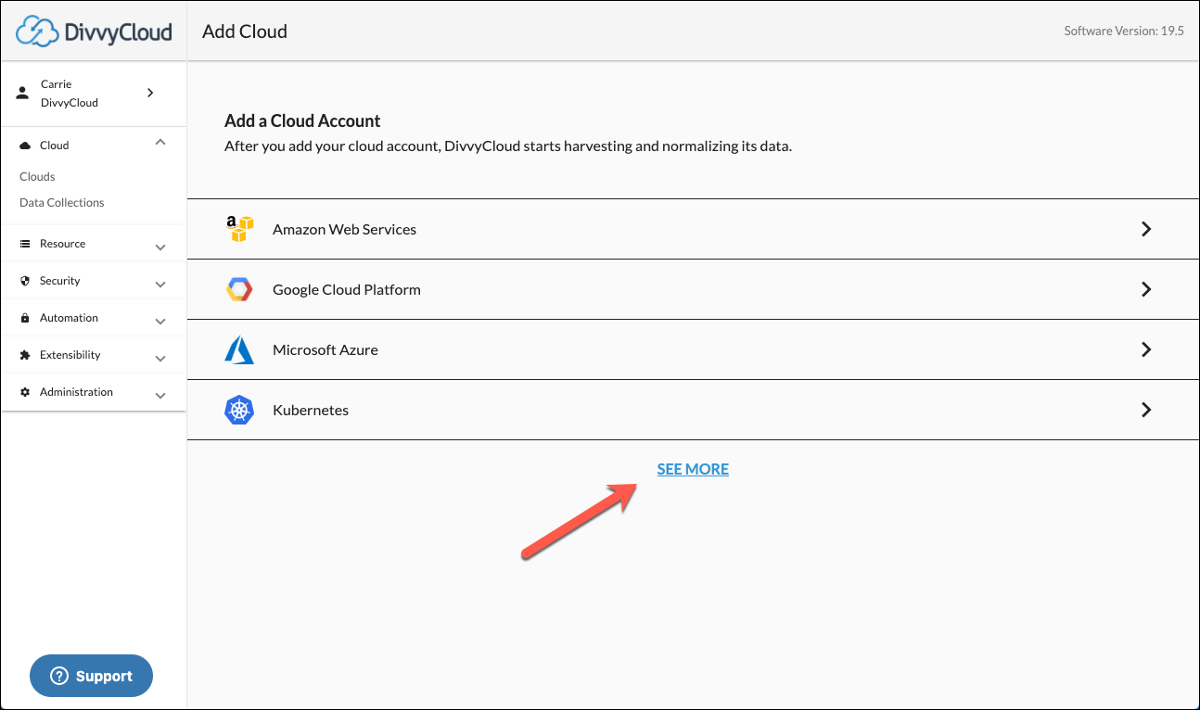
Task: Click the Administration gear icon
Action: pos(25,392)
